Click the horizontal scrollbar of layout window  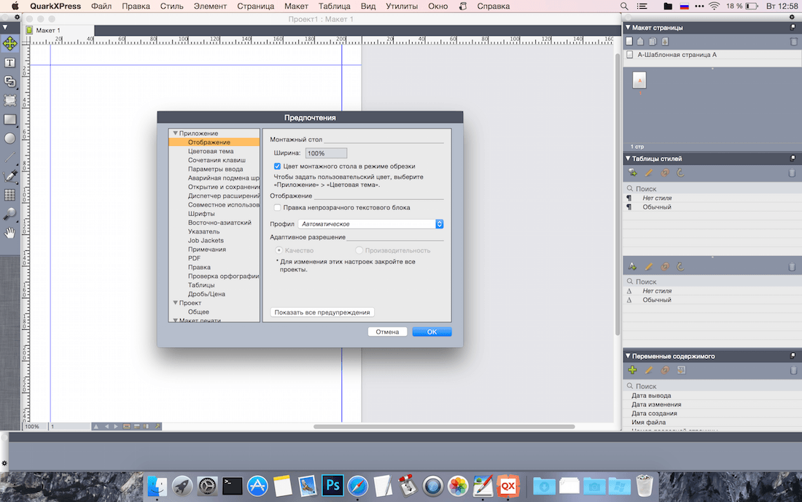[x=444, y=426]
